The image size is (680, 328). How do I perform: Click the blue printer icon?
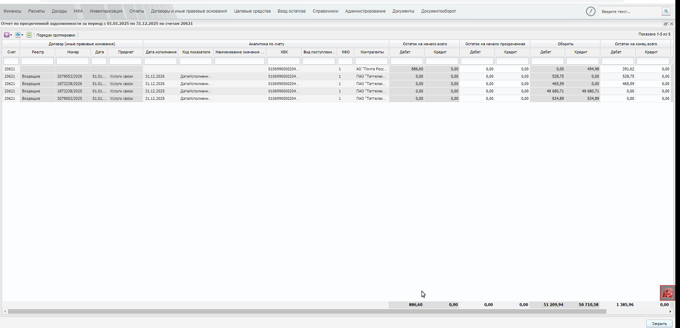pos(18,35)
